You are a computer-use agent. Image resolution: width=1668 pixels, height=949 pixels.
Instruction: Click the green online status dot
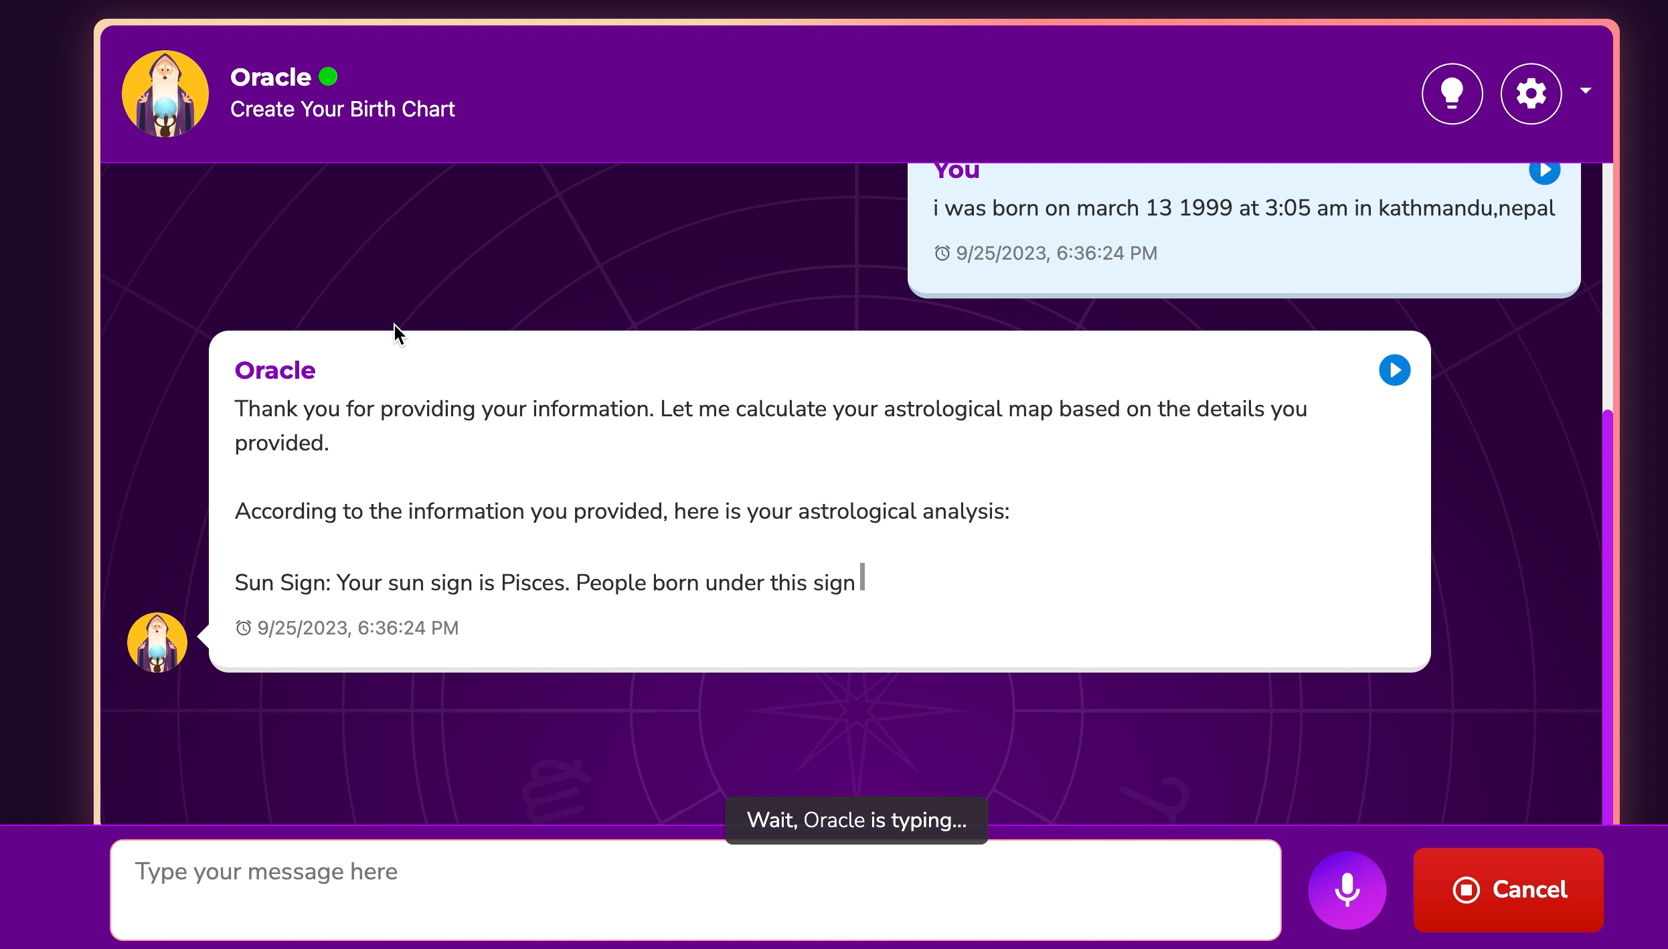click(328, 77)
